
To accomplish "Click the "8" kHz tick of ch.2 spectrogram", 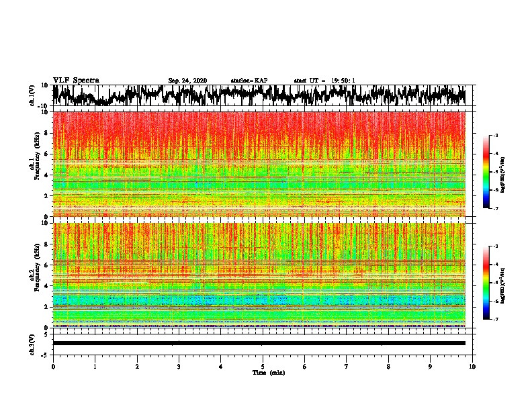I will tap(46, 244).
